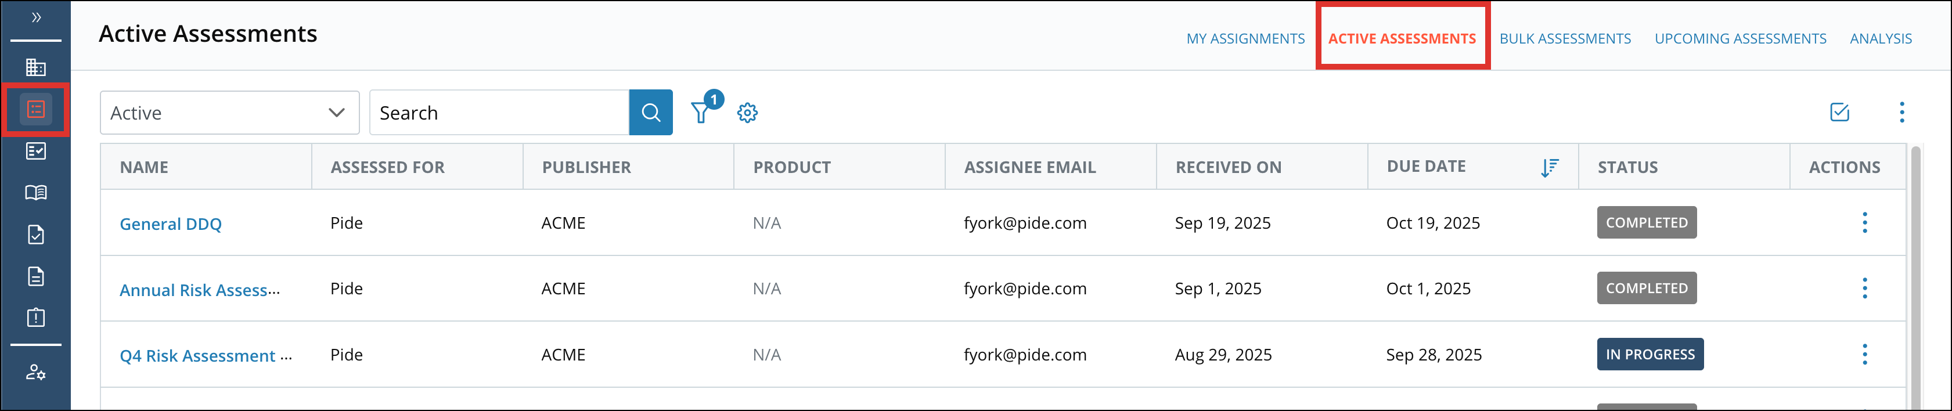The image size is (1952, 411).
Task: Open the toolbar more-options kebab menu
Action: (1901, 112)
